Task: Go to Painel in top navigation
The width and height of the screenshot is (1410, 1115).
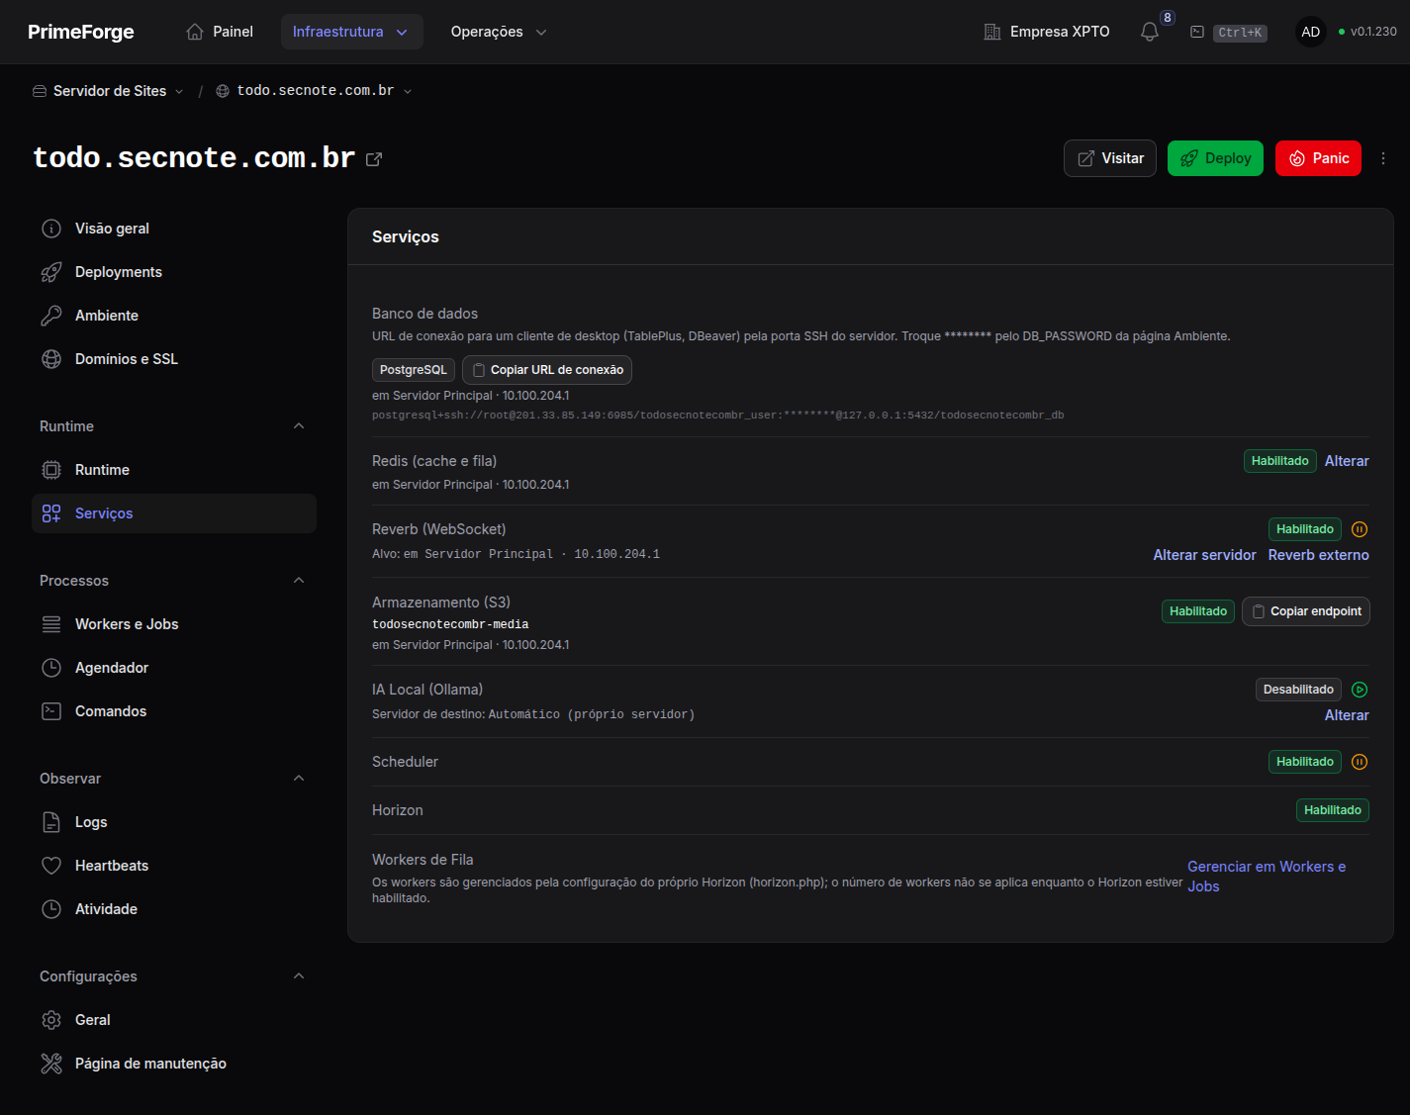Action: tap(220, 32)
